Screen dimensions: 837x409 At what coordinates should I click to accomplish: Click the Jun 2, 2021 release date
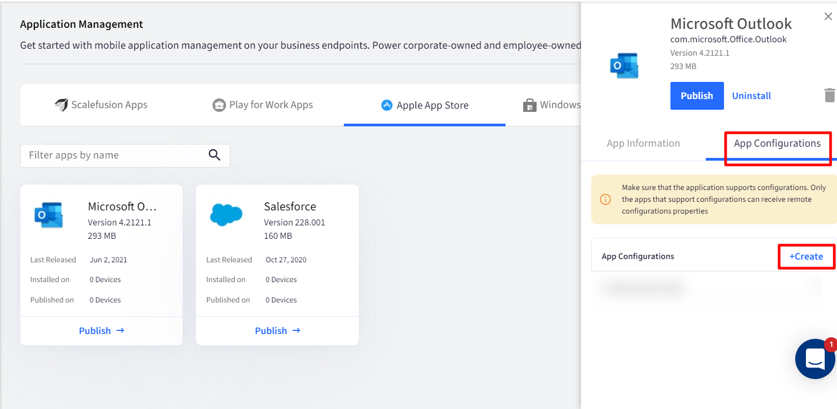coord(109,260)
